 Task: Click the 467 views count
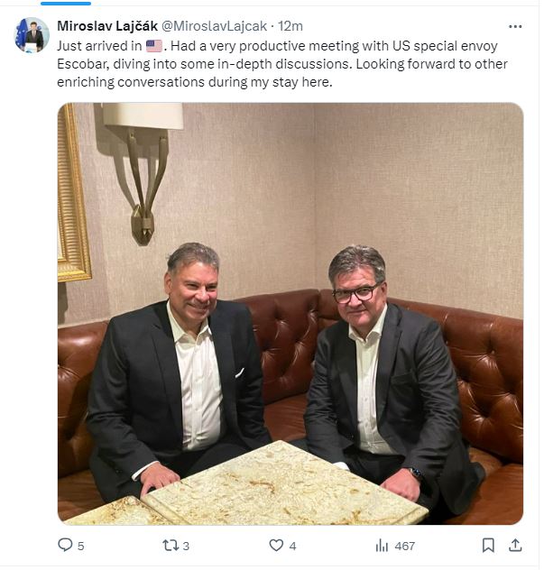pyautogui.click(x=405, y=546)
